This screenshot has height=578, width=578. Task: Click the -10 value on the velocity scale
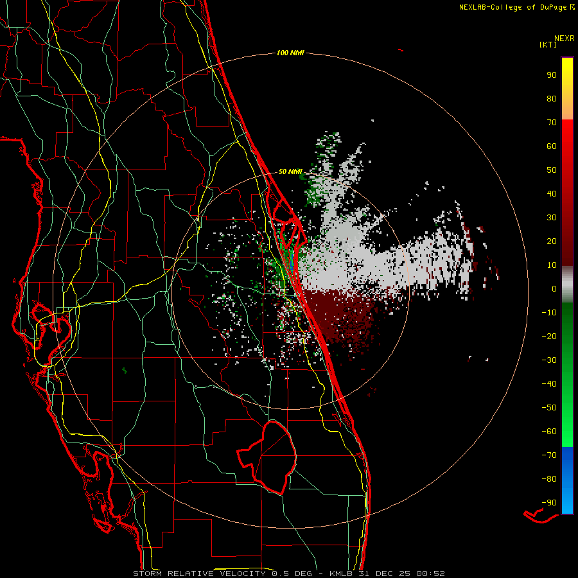[x=549, y=313]
